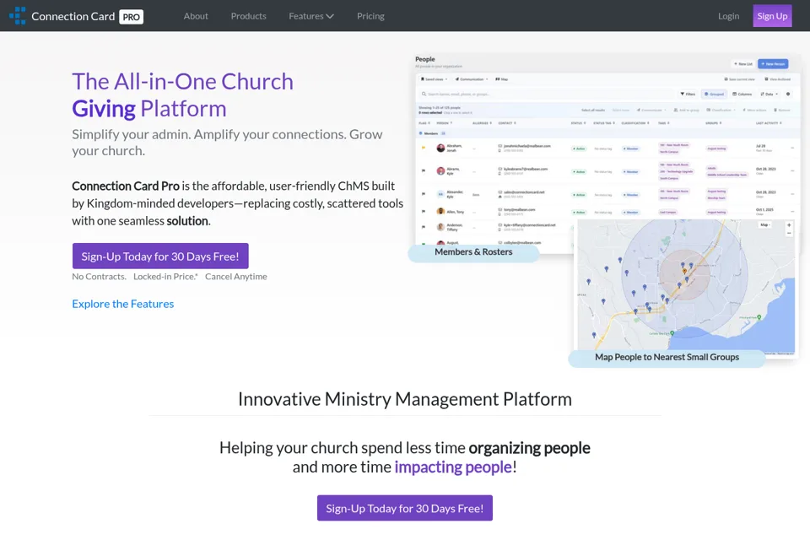Click the people search field
This screenshot has height=540, width=810.
coord(546,94)
